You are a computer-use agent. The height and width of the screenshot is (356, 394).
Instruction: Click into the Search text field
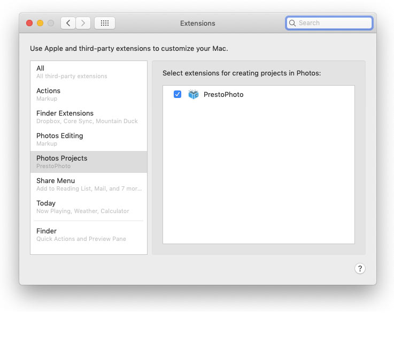334,23
